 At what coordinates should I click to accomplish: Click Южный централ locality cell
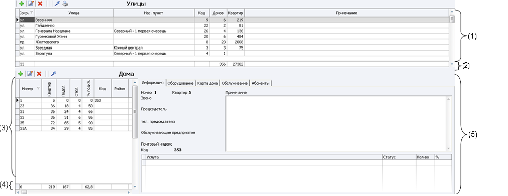pos(154,48)
